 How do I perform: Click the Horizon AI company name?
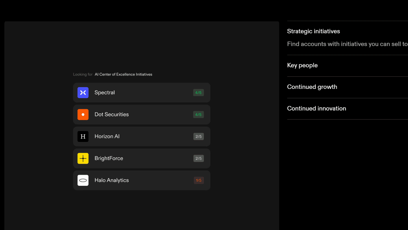point(107,136)
